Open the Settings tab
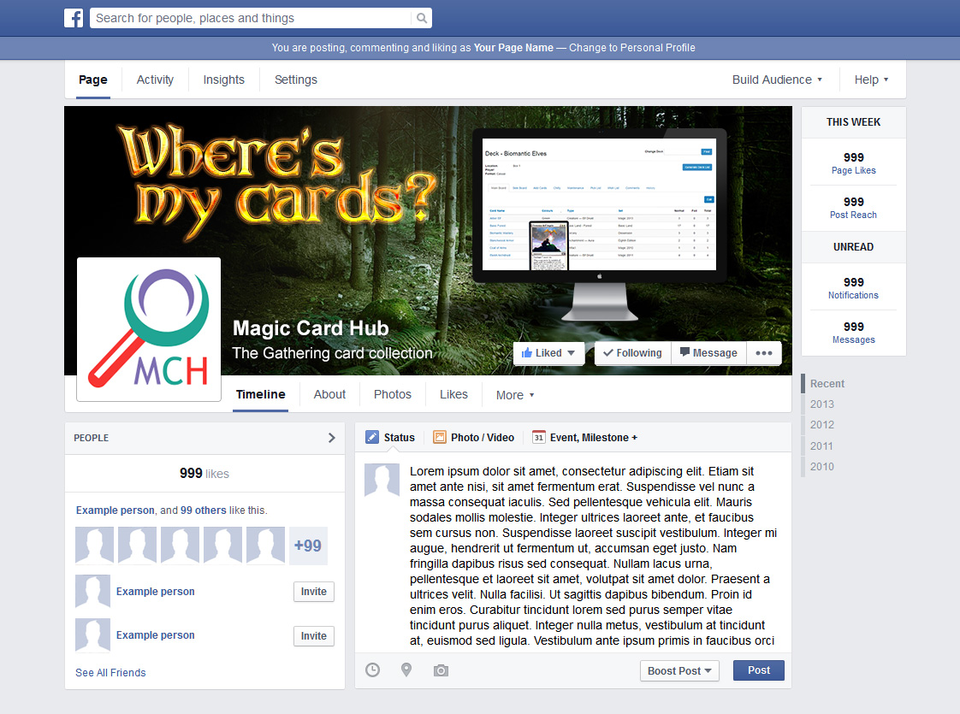960x714 pixels. [296, 80]
